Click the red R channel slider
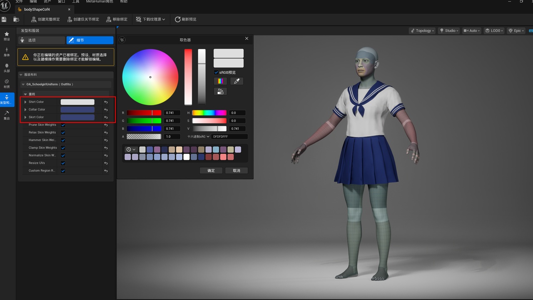The image size is (533, 300). click(144, 113)
